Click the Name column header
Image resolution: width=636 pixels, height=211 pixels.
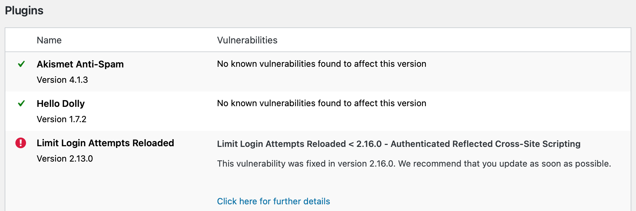pyautogui.click(x=49, y=40)
